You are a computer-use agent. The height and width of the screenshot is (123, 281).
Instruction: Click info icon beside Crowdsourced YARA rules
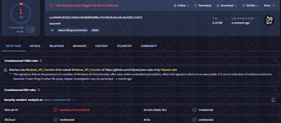click(41, 61)
